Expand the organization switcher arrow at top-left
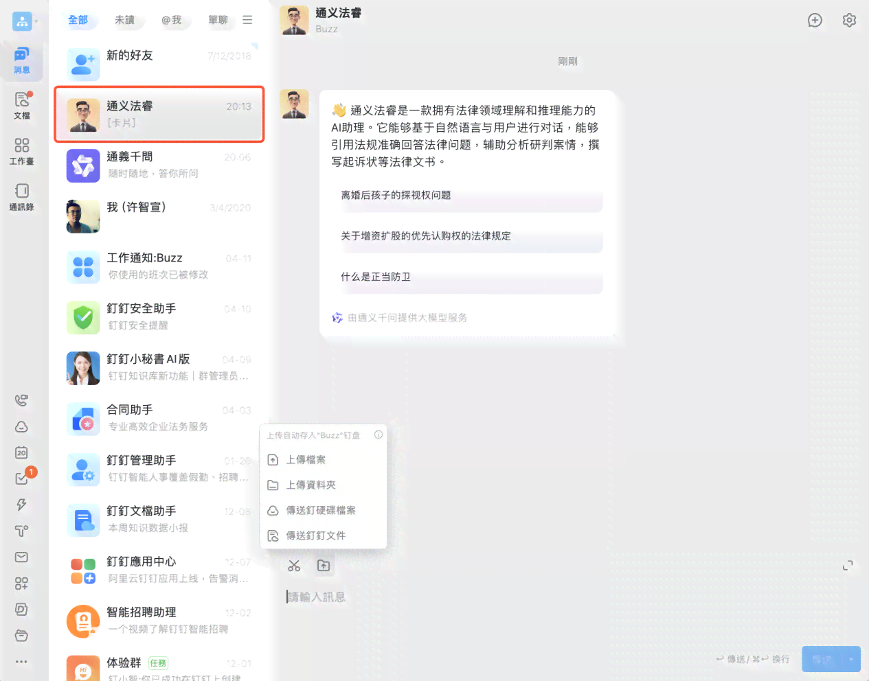This screenshot has width=869, height=681. (x=36, y=21)
